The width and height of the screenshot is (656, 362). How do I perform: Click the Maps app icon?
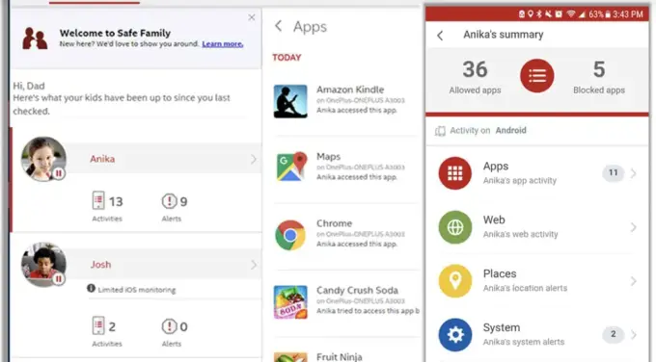(291, 167)
